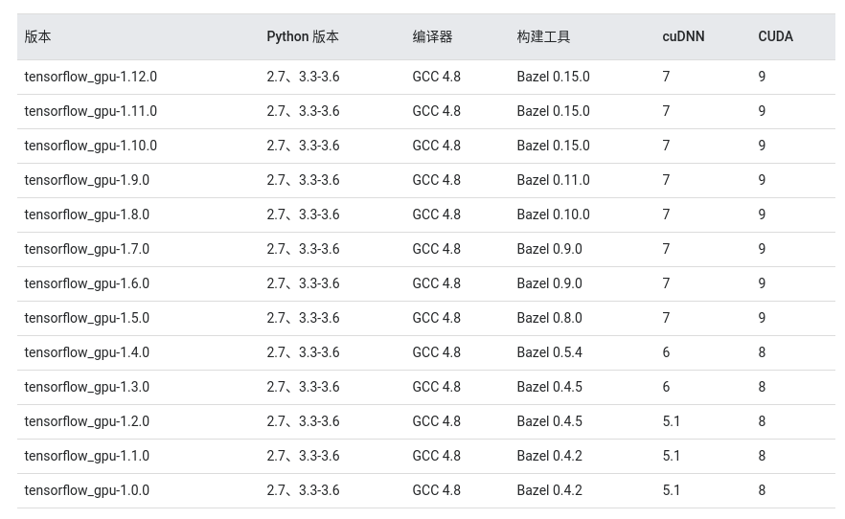
Task: Click the 编译器 column header
Action: pyautogui.click(x=432, y=36)
